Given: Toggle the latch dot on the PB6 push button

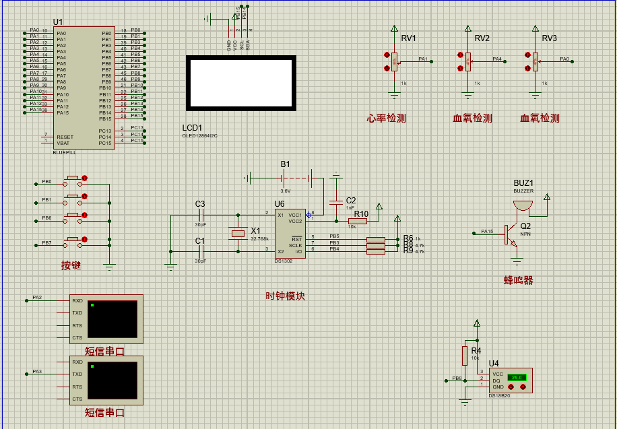Looking at the screenshot, I should [x=84, y=216].
